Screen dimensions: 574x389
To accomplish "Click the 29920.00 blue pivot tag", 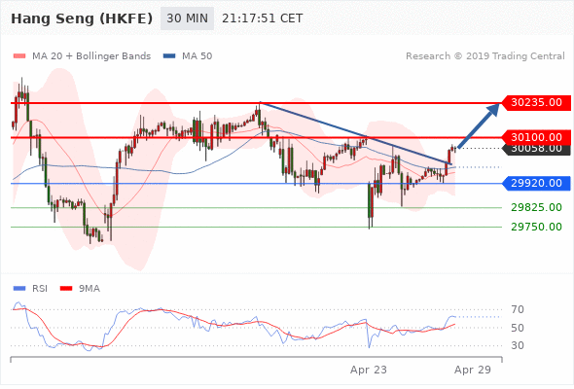I will (x=536, y=183).
